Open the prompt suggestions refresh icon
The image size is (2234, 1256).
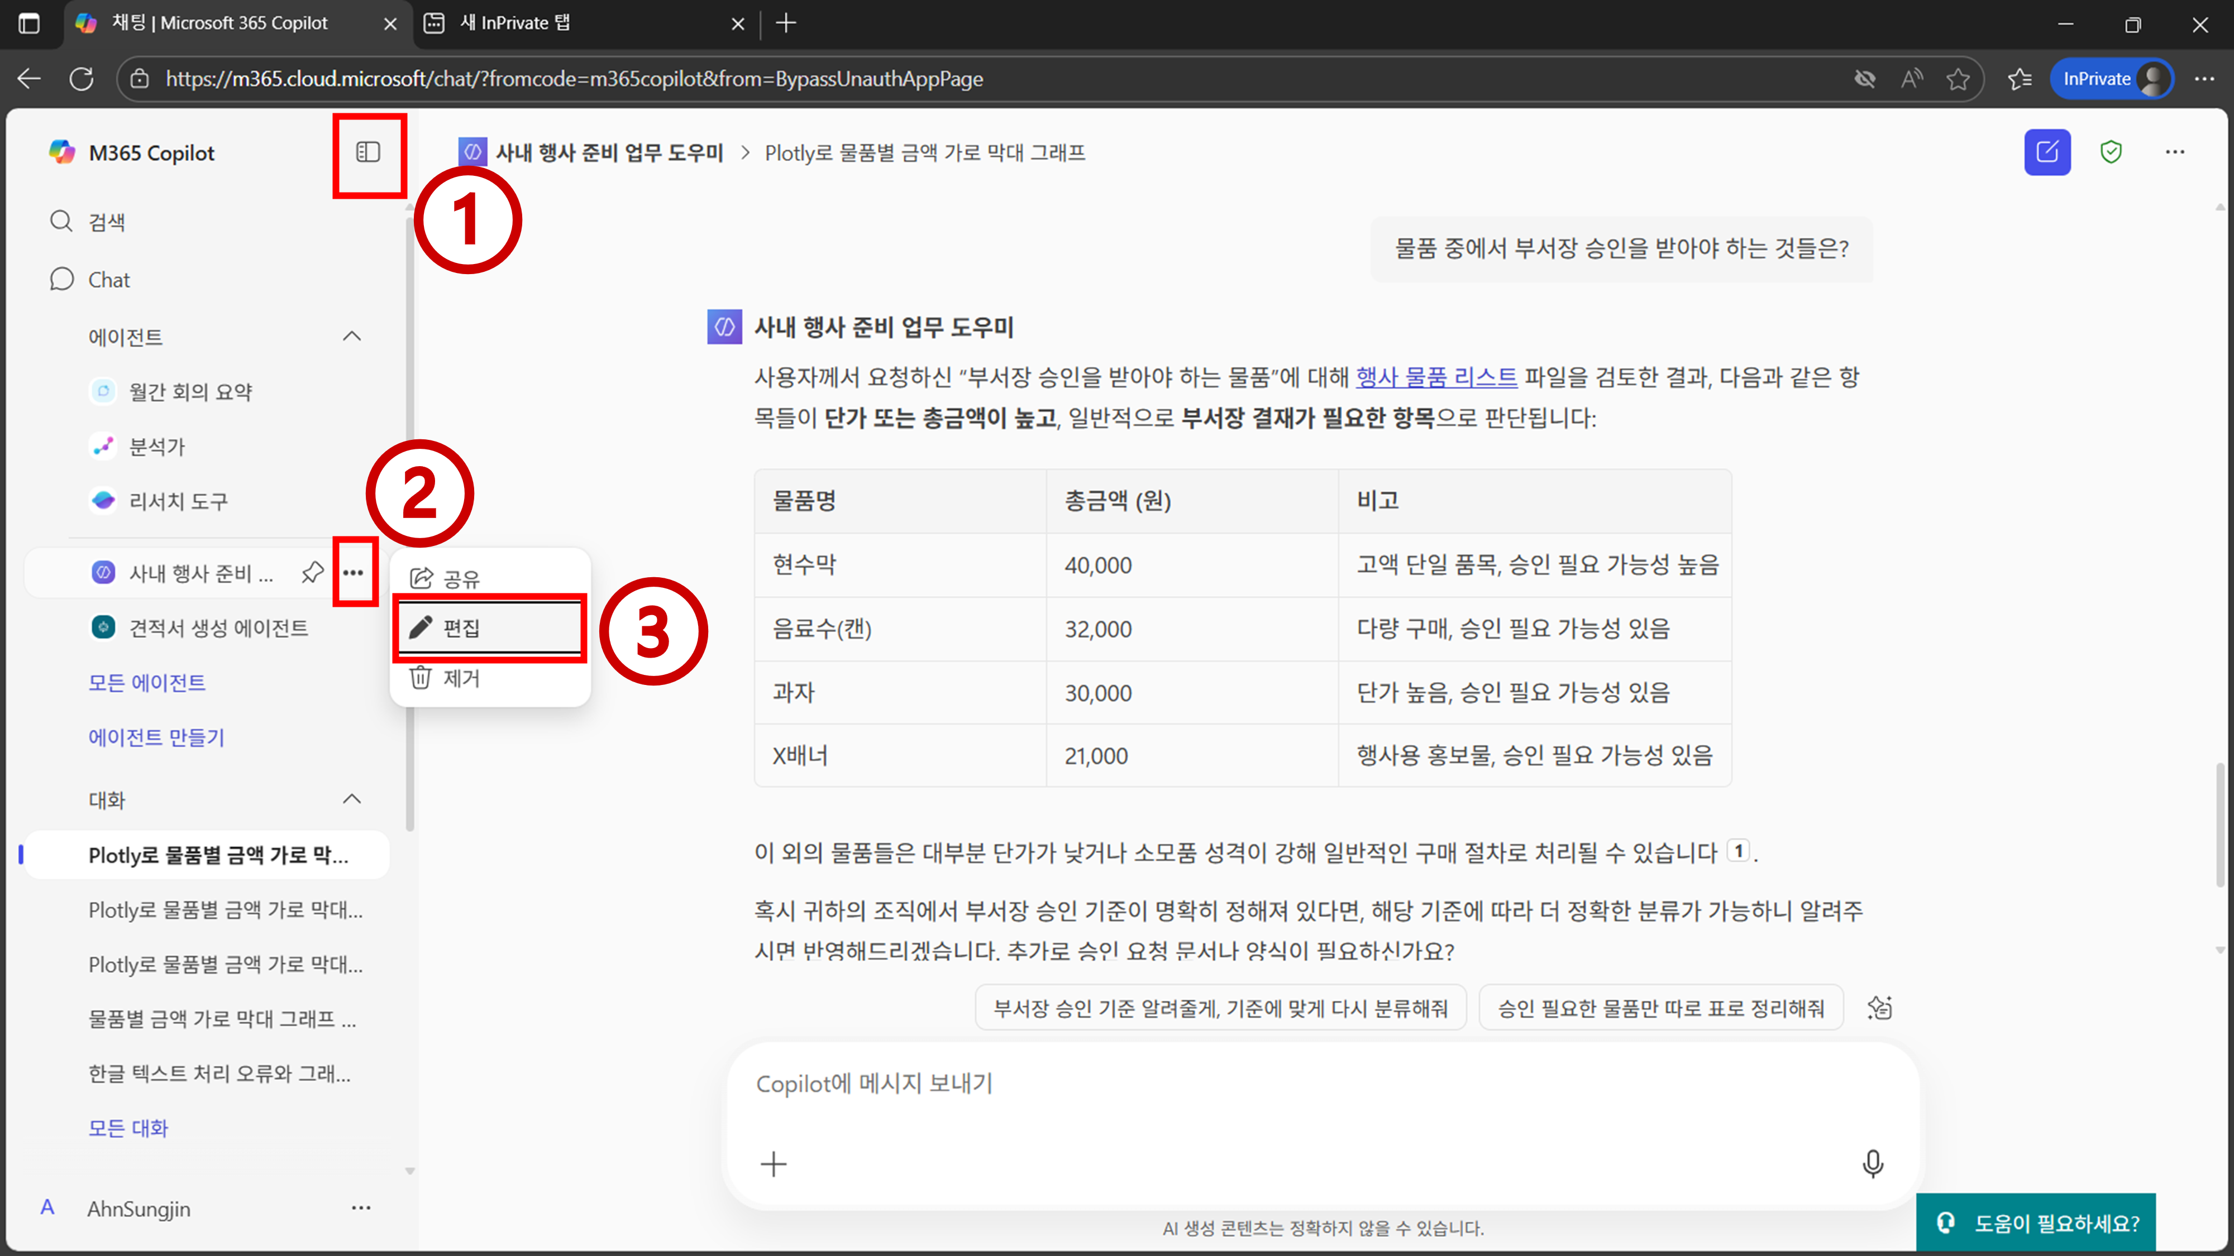click(x=1879, y=1007)
